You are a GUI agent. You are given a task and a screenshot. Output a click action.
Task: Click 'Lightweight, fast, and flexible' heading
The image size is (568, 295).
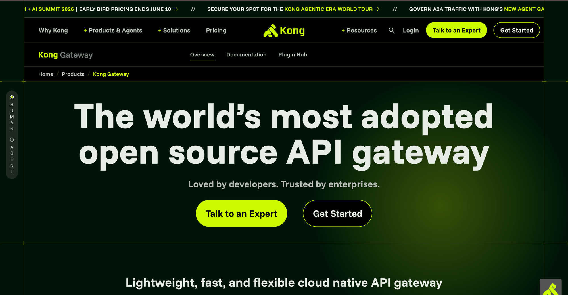pyautogui.click(x=284, y=283)
